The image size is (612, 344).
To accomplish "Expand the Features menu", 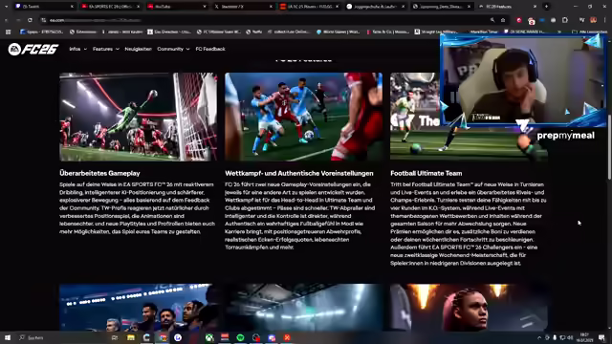I will (106, 49).
